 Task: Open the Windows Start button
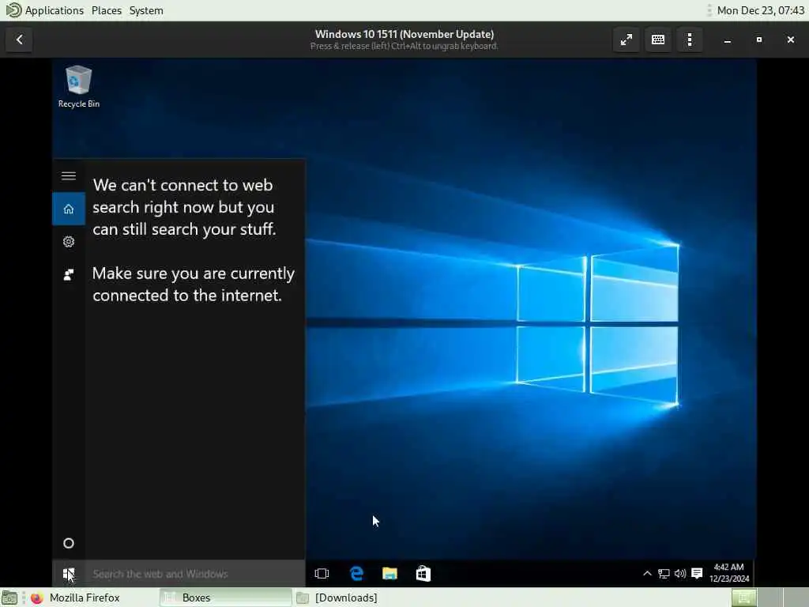[x=69, y=574]
